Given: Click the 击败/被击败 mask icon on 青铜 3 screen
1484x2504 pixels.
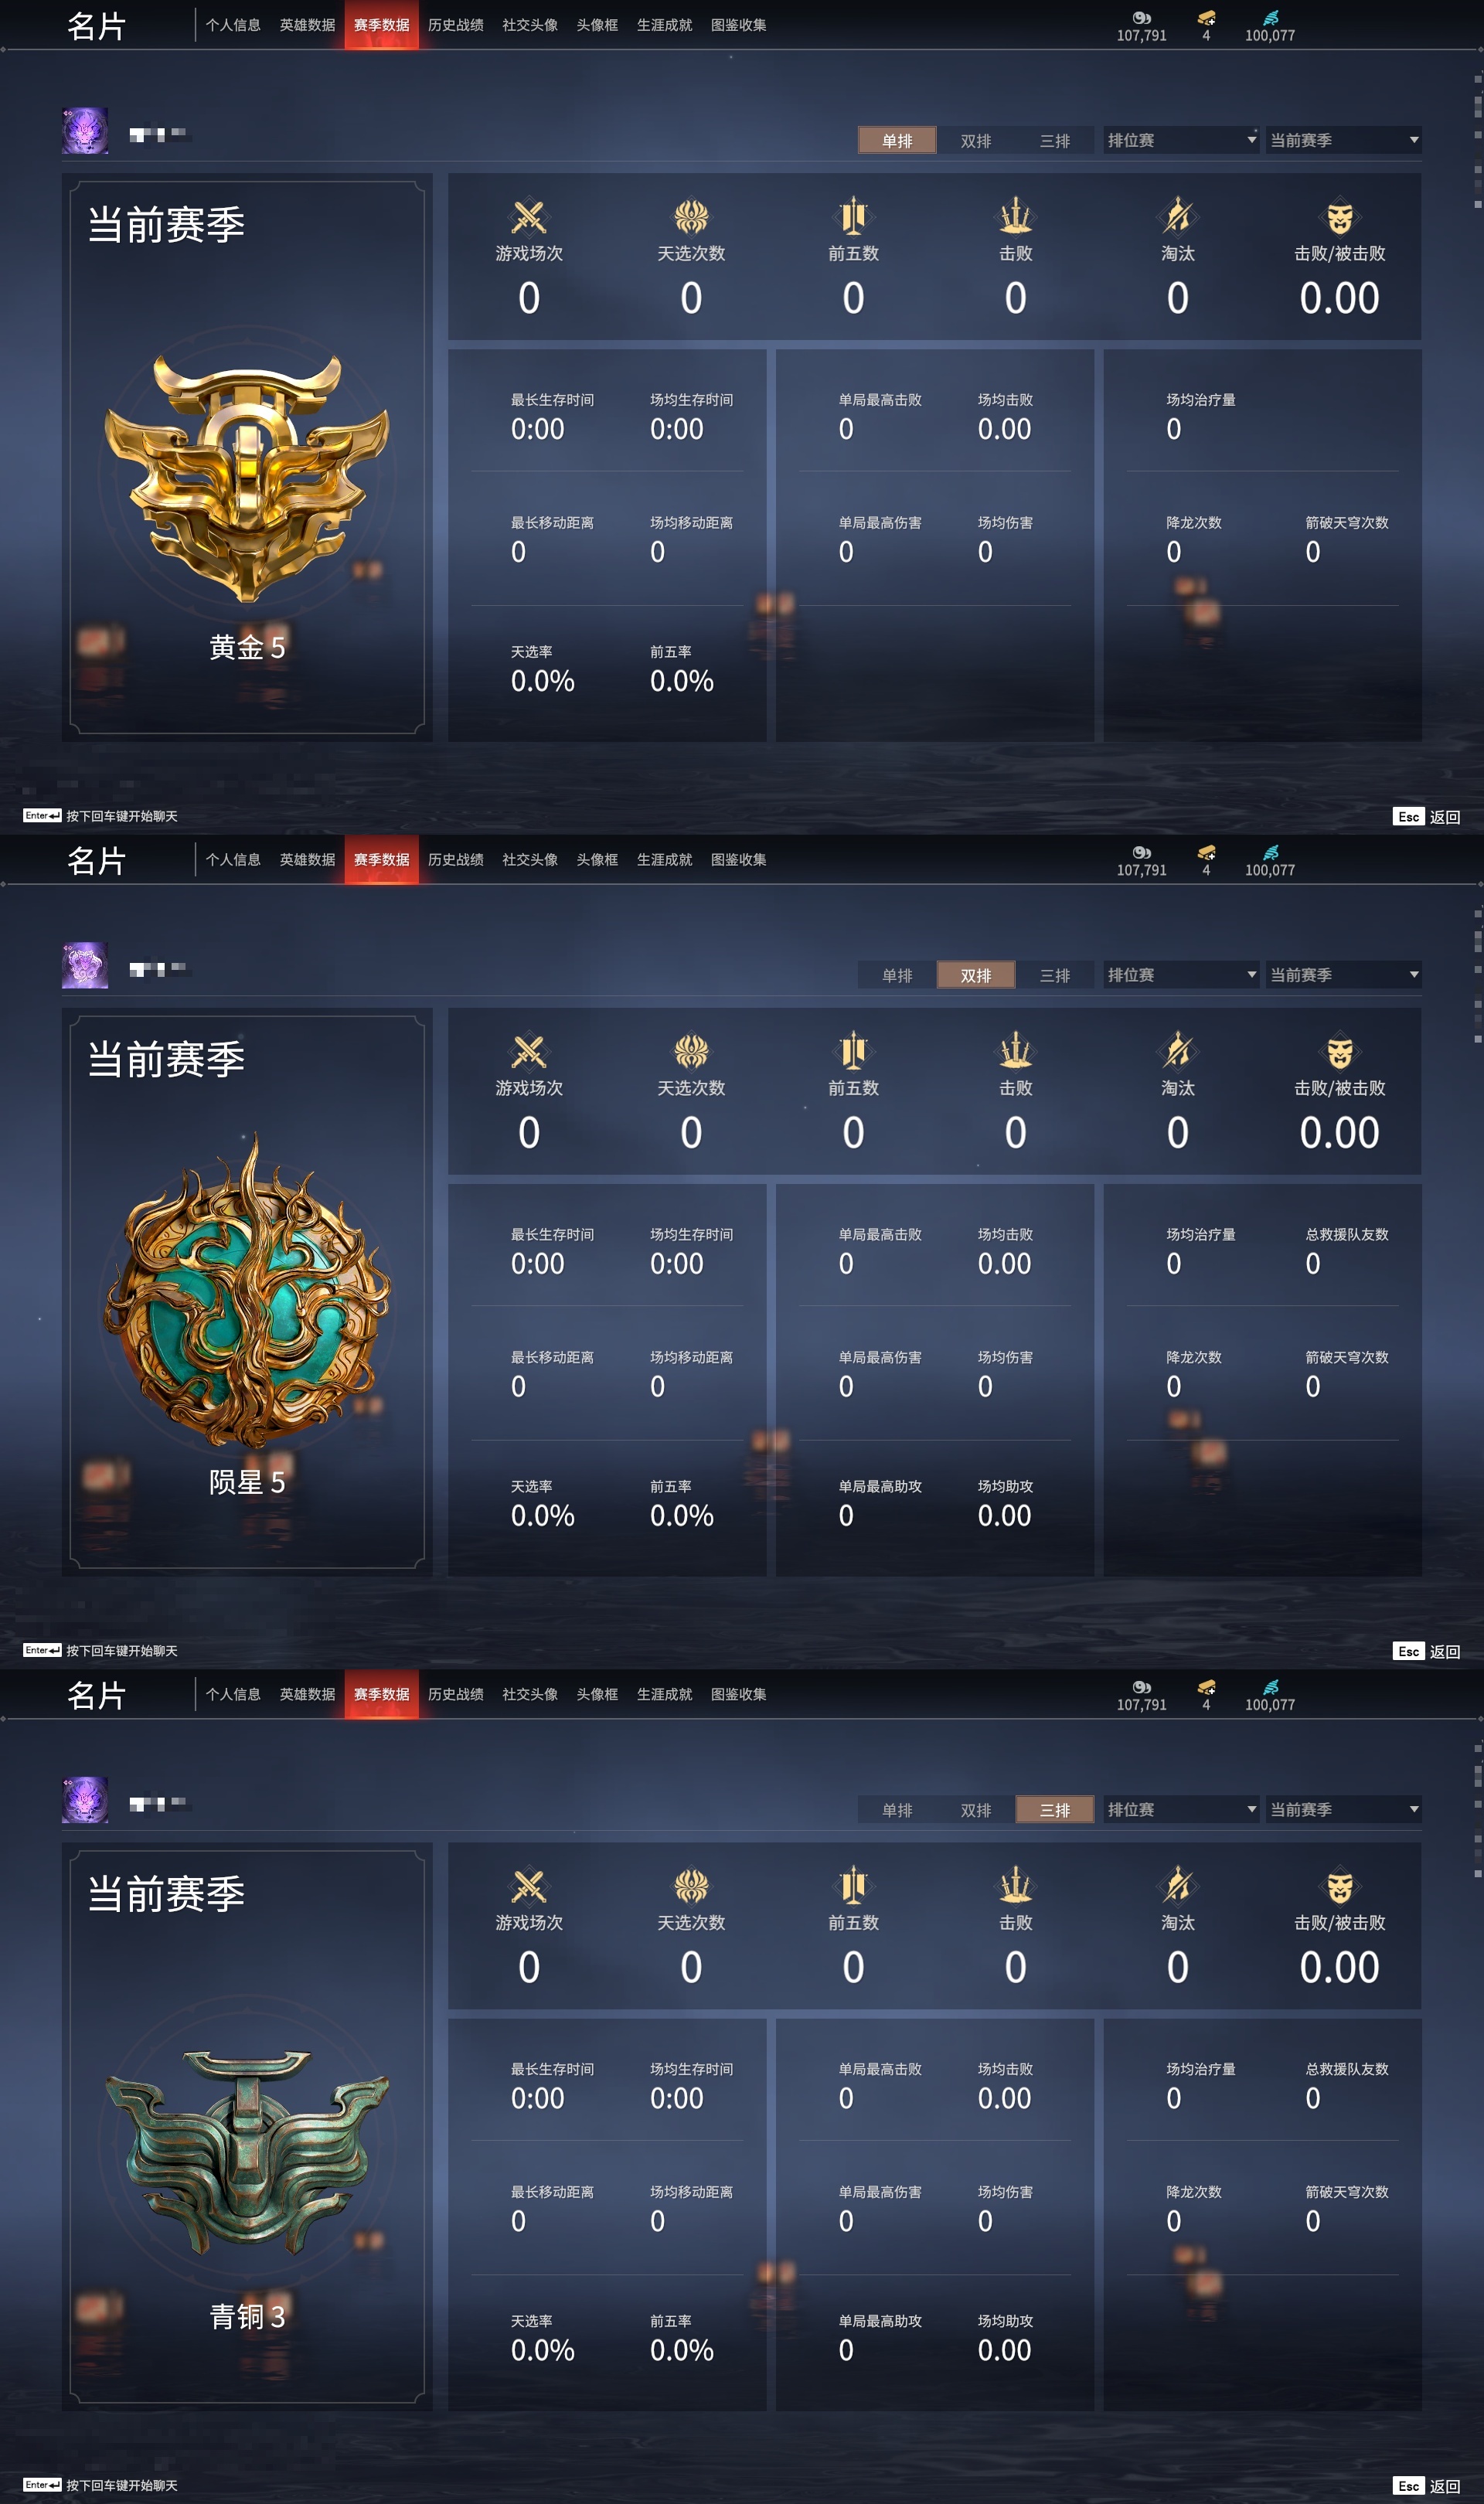Looking at the screenshot, I should 1339,1885.
